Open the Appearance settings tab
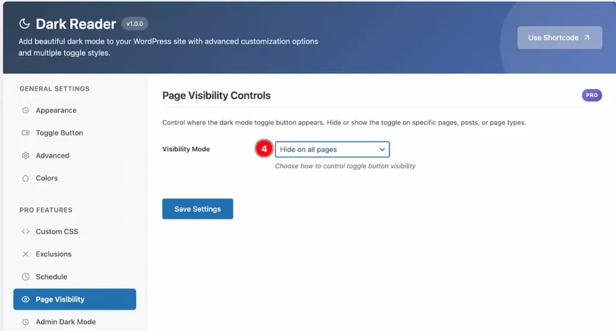 pos(75,110)
